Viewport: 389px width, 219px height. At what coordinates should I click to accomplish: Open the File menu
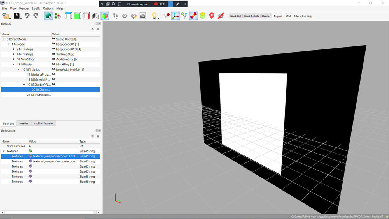[4, 9]
